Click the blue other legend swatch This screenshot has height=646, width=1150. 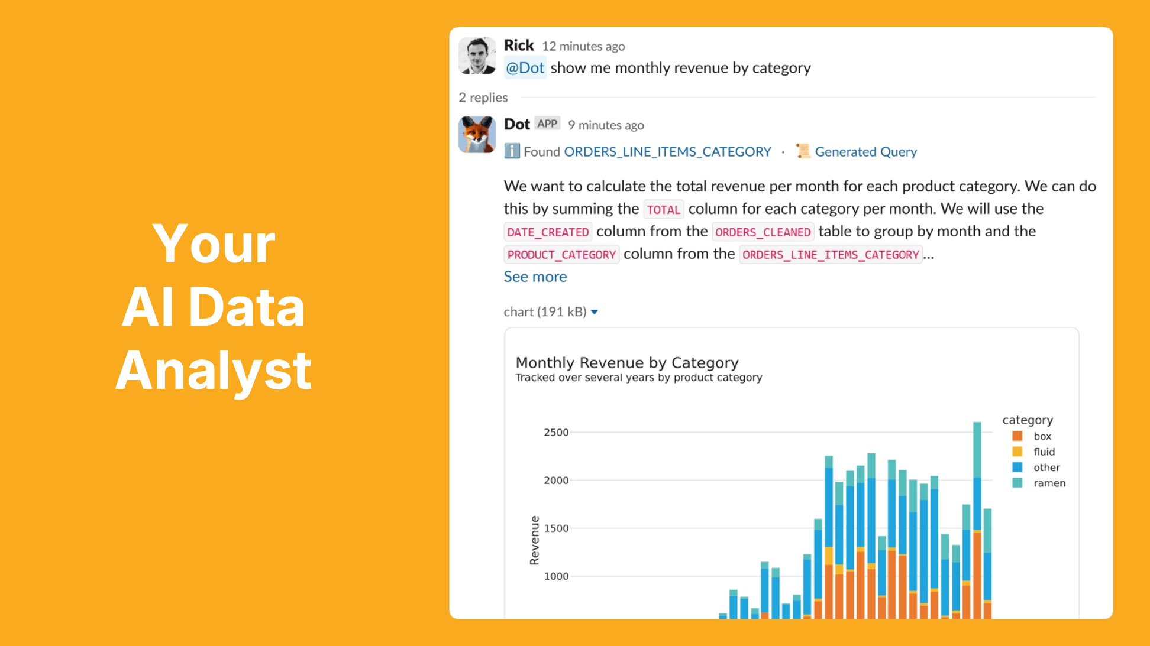1017,468
